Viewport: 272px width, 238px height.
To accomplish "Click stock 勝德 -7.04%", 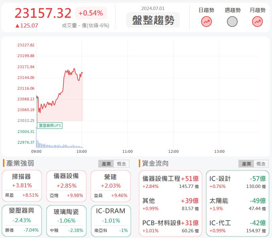I will [22, 230].
